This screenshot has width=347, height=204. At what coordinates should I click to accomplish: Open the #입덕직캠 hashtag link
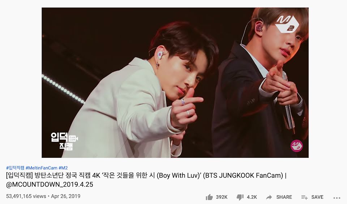point(15,168)
